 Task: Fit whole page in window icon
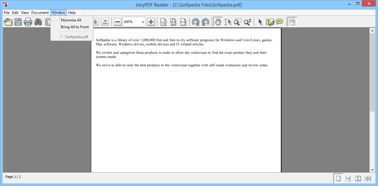(x=173, y=22)
